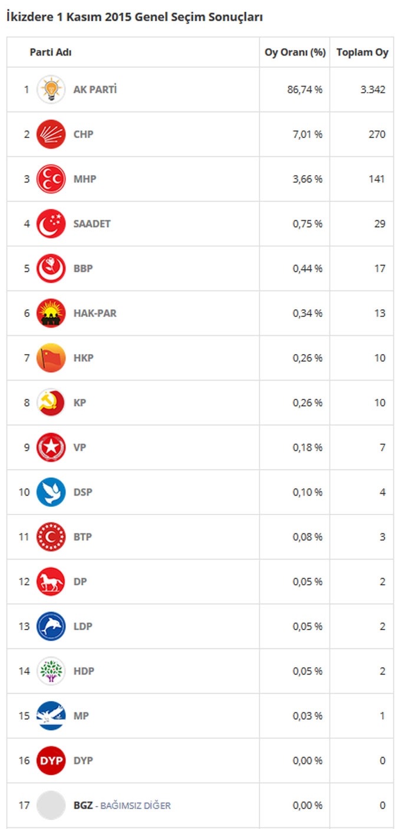Click the Parti Adı column header
The image size is (395, 829).
51,53
